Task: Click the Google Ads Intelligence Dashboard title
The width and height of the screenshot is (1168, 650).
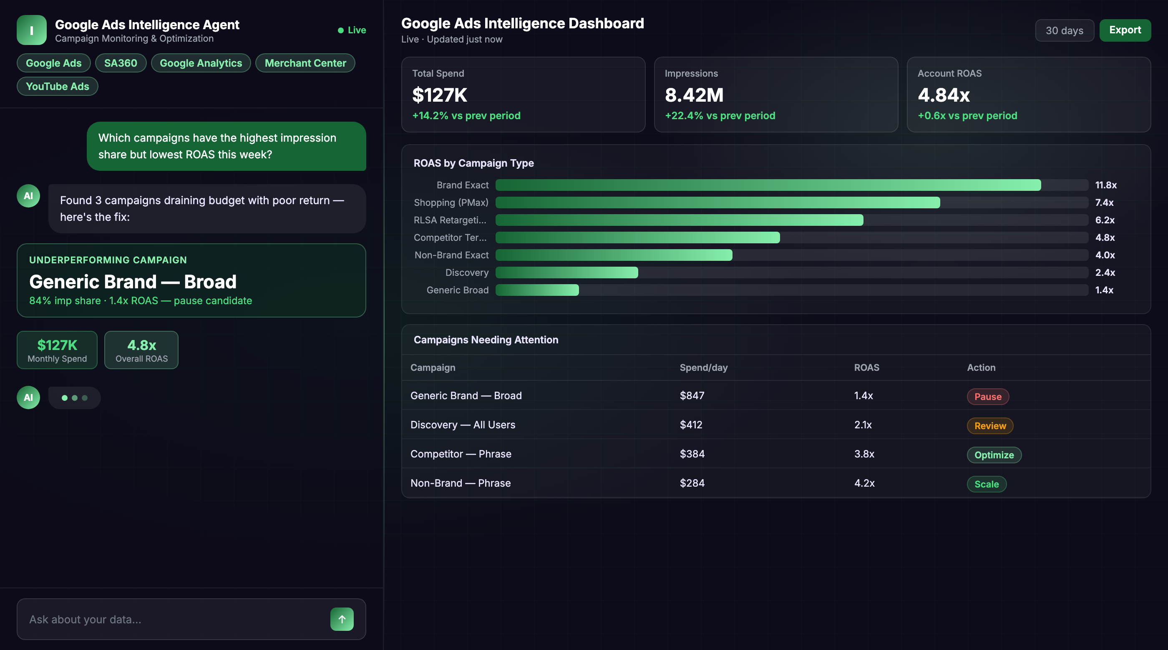Action: pyautogui.click(x=522, y=23)
